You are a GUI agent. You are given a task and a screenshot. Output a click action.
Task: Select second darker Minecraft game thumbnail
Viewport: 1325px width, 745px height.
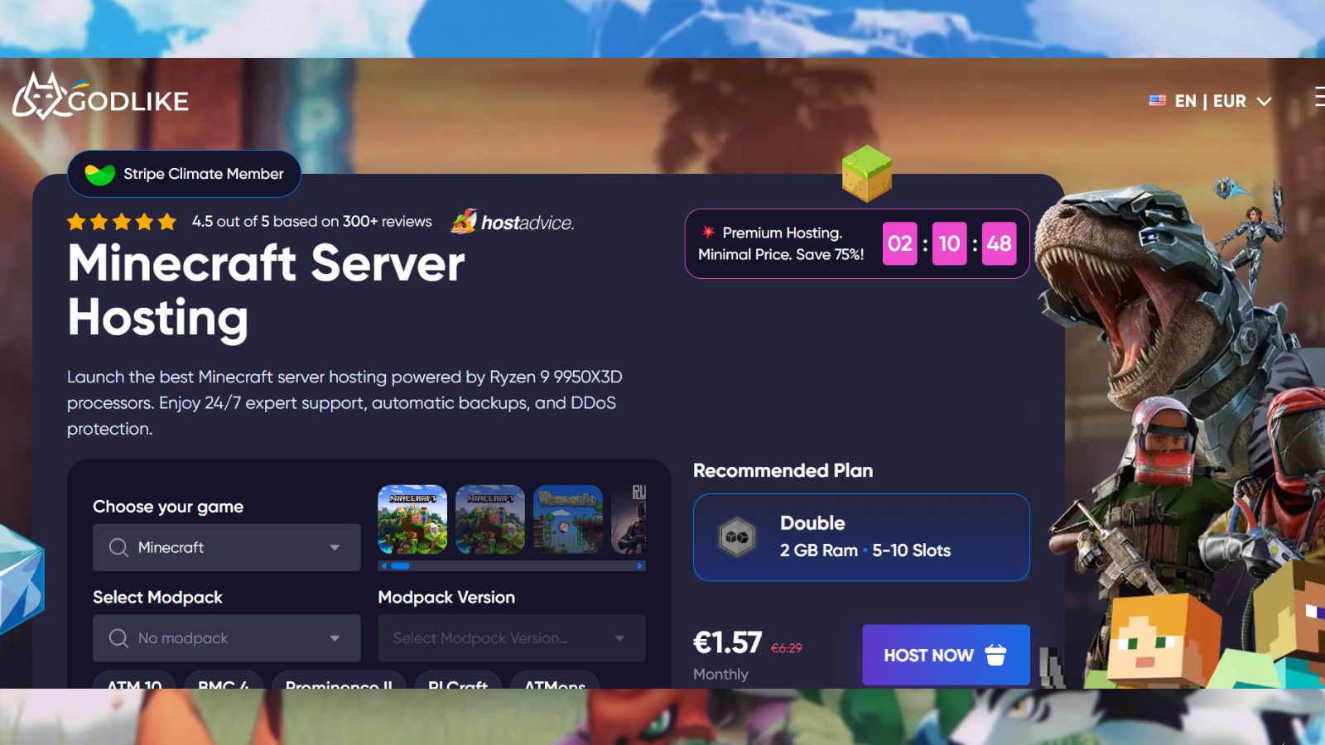pyautogui.click(x=490, y=519)
